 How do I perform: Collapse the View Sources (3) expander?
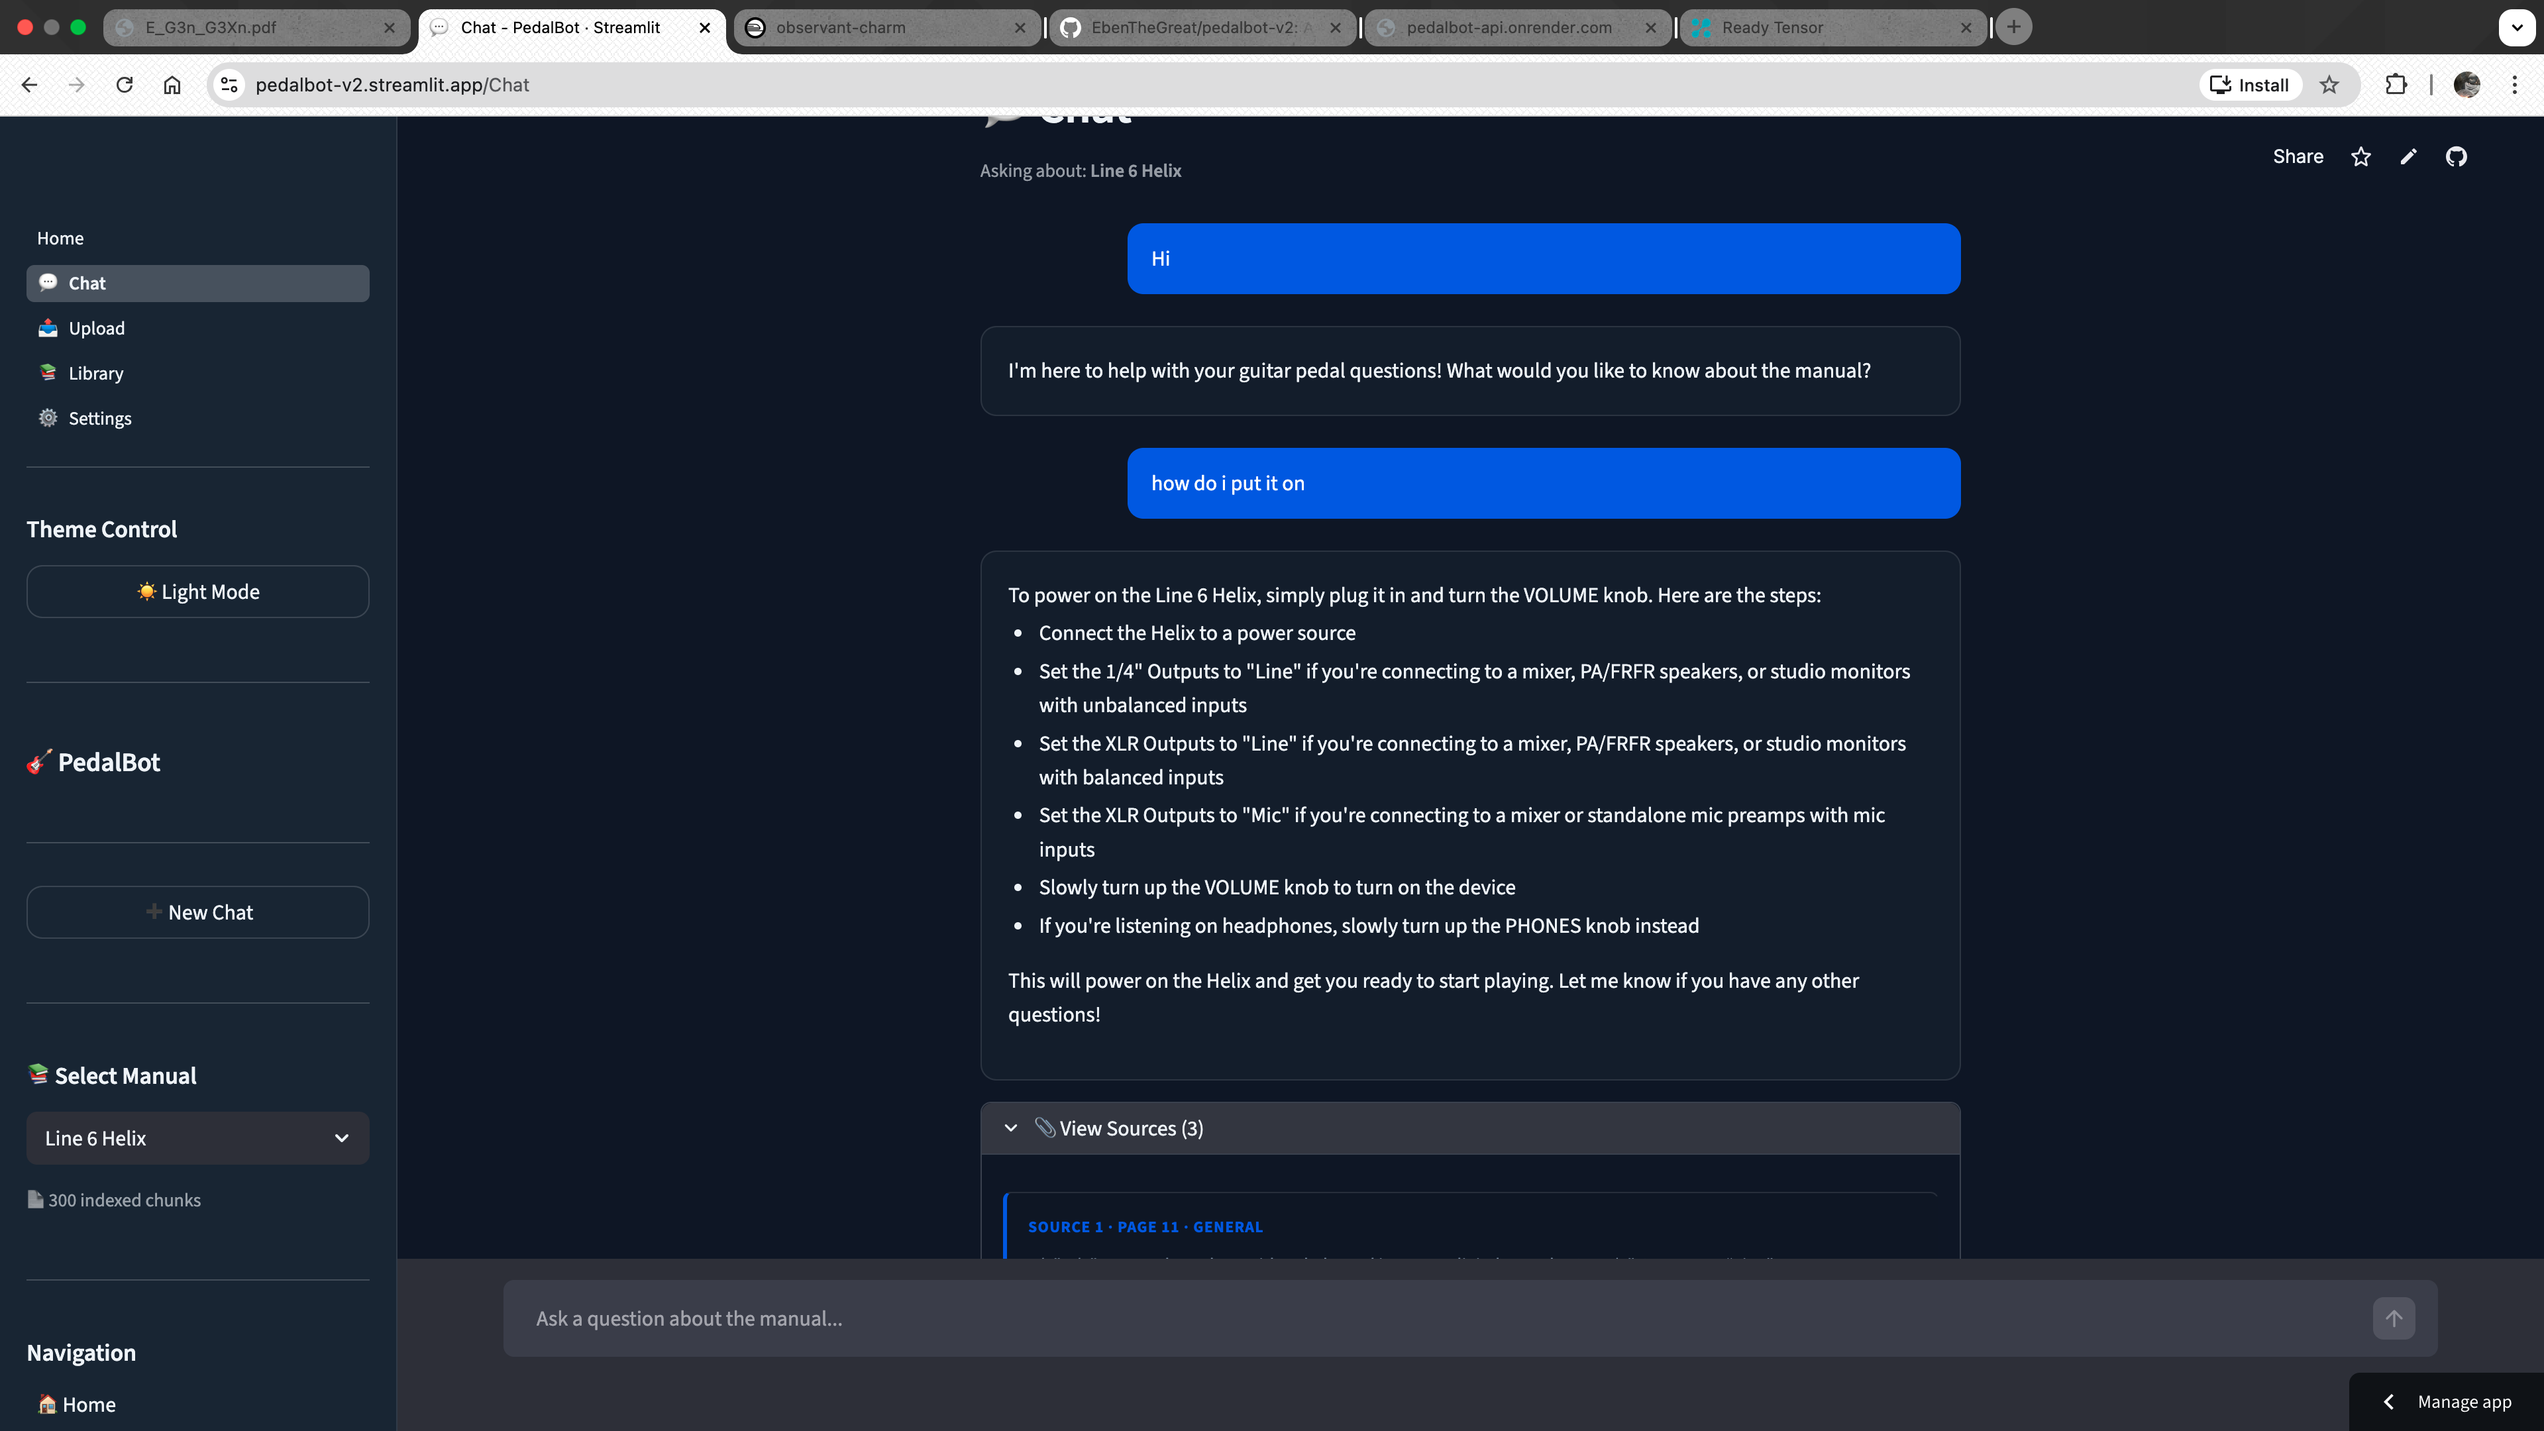tap(1469, 1129)
